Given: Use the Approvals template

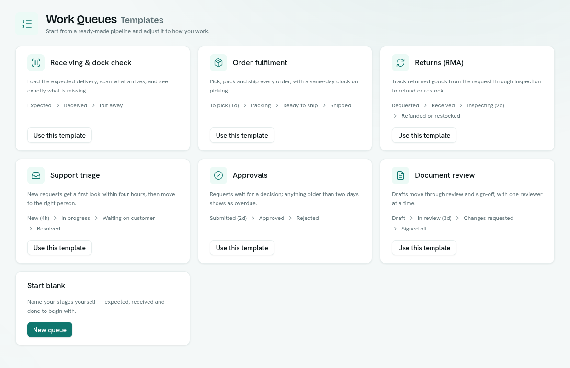Looking at the screenshot, I should point(242,248).
